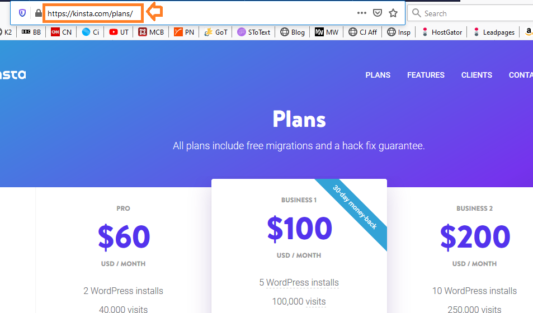Click the 10 WordPress installs text
Viewport: 533px width, 313px height.
(474, 291)
